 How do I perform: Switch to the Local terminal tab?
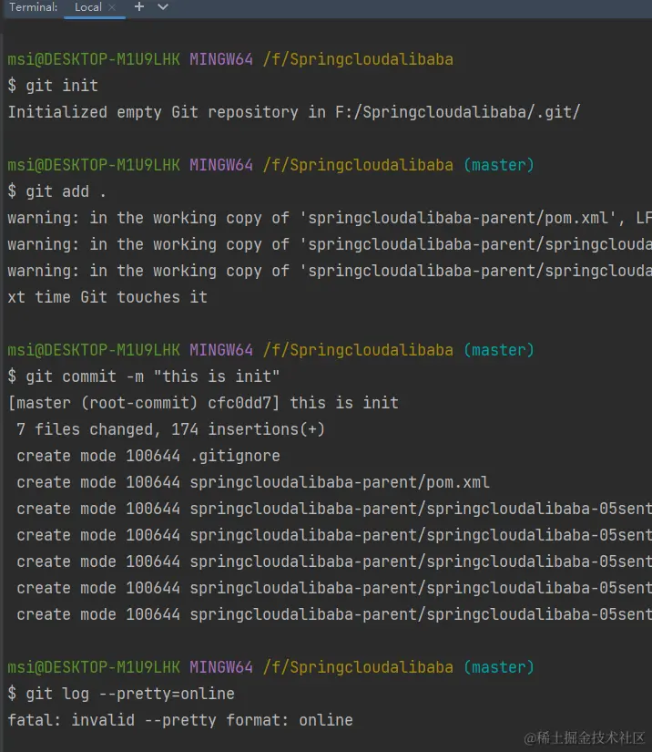pos(87,7)
